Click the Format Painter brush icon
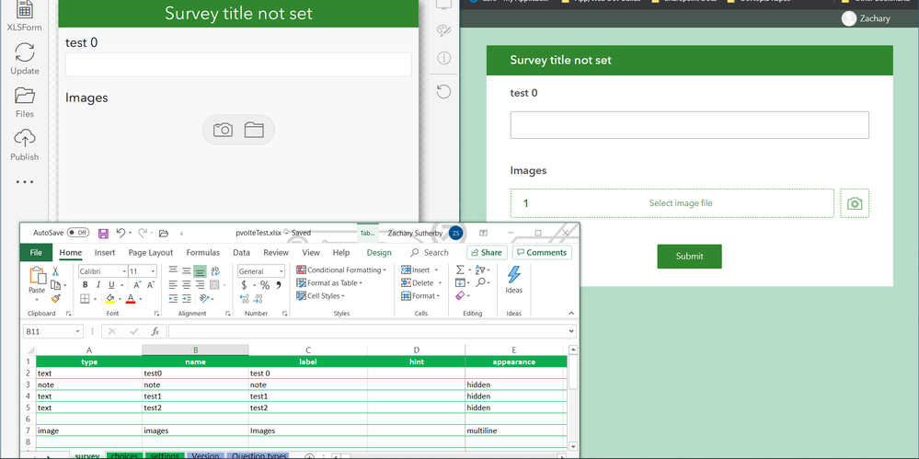The width and height of the screenshot is (919, 459). coord(55,299)
